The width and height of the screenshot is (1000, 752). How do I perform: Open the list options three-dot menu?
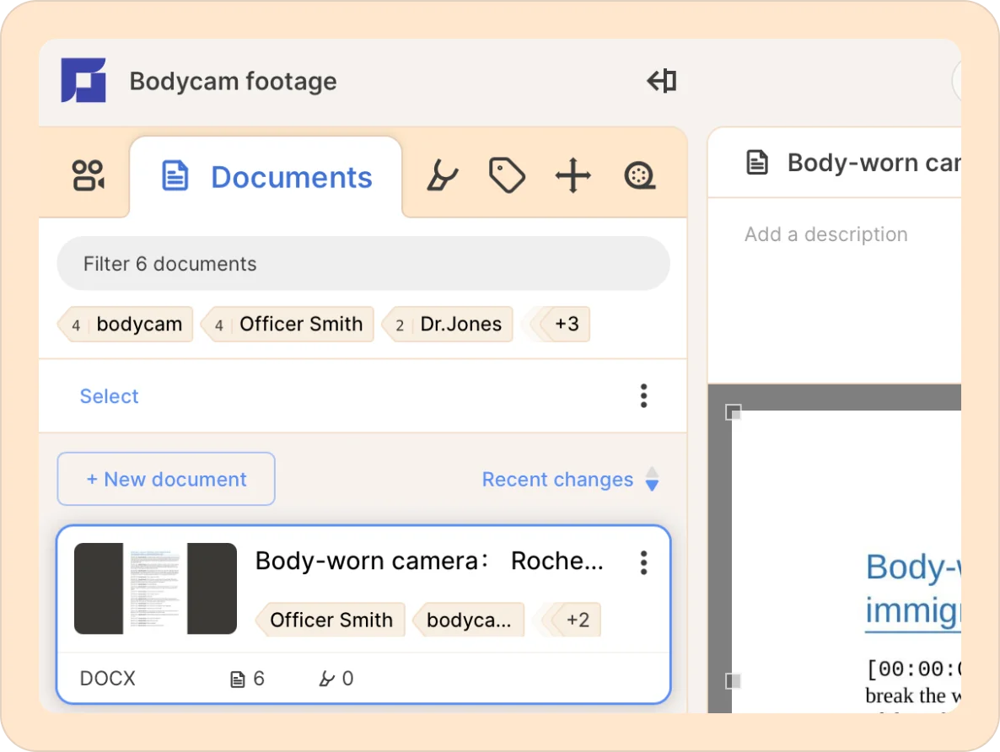[643, 396]
